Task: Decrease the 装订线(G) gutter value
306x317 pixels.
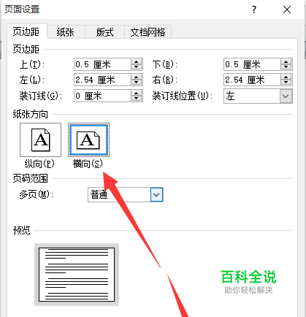Action: pos(136,99)
